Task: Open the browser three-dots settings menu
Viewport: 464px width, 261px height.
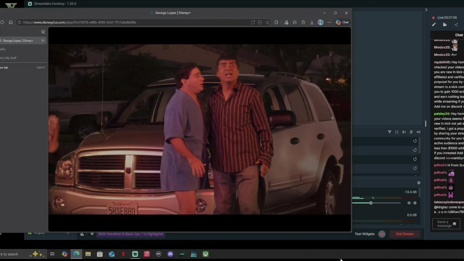Action: pos(329,22)
